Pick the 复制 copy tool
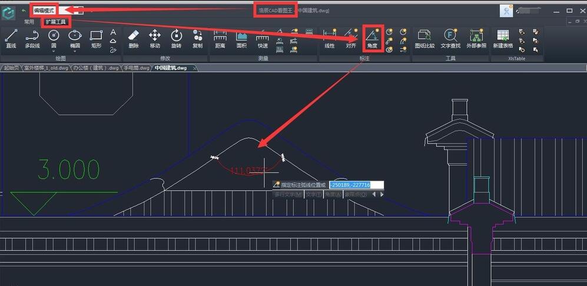 point(197,38)
